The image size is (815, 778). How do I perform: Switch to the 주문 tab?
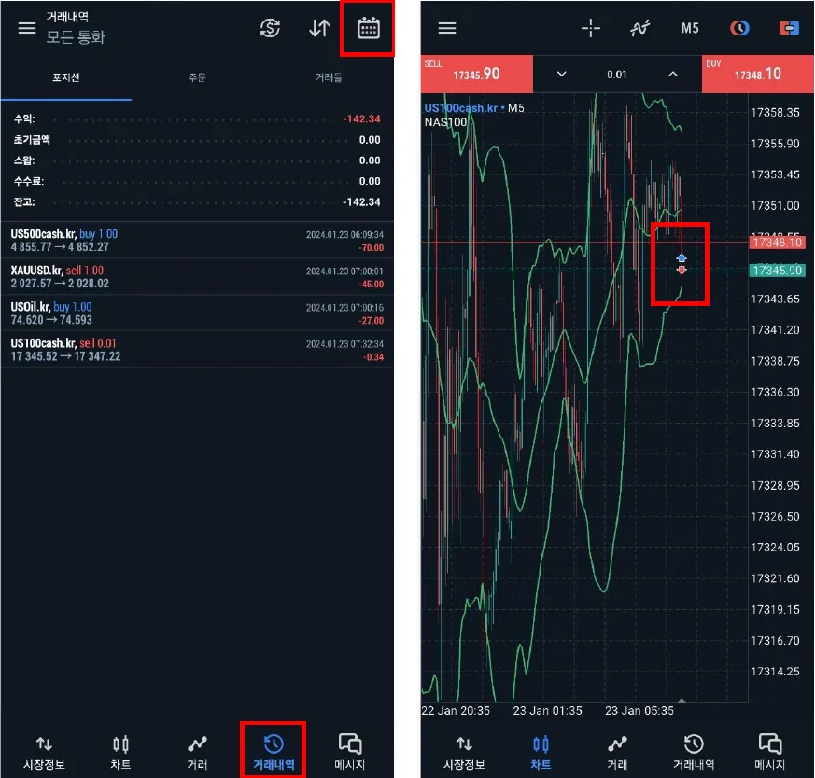tap(197, 77)
